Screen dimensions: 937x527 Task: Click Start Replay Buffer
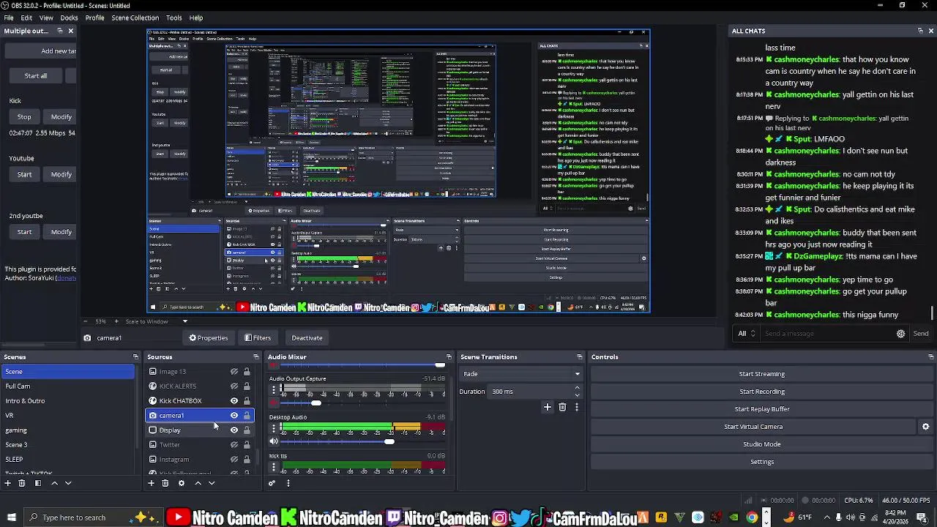[x=761, y=409]
